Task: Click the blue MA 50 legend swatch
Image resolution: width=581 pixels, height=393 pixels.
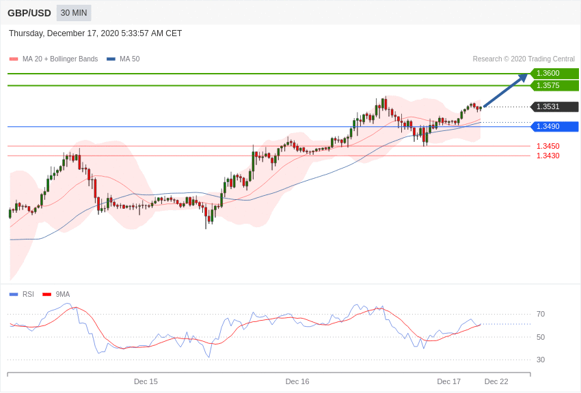Action: [x=111, y=59]
